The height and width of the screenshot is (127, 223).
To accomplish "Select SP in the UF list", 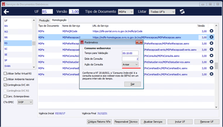I will coord(18,60).
